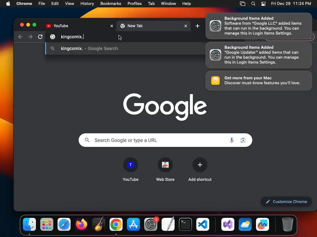Open the Help menu

[x=186, y=3]
